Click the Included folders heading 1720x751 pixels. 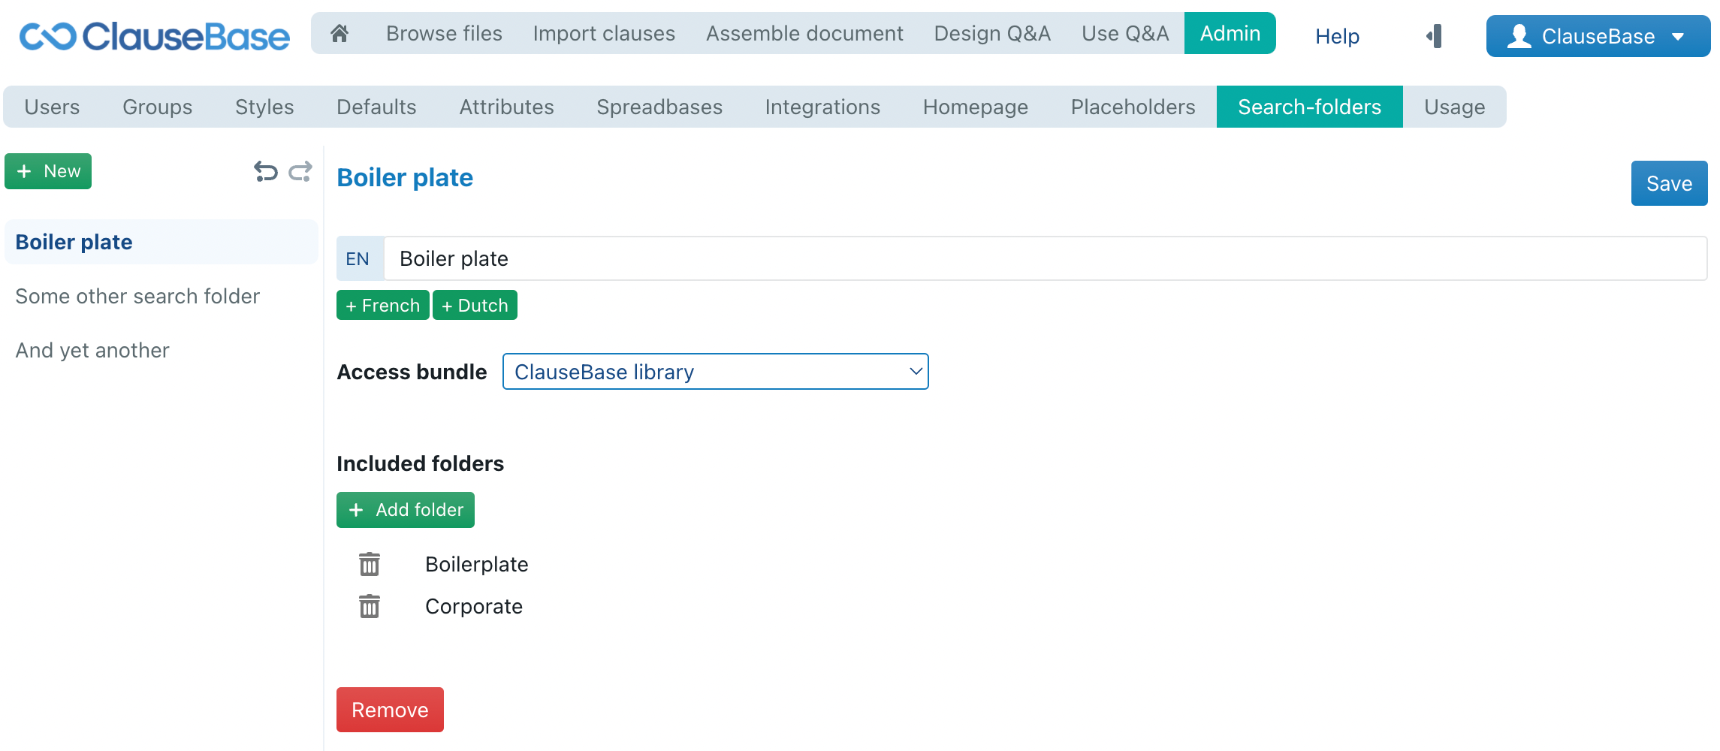pos(420,463)
